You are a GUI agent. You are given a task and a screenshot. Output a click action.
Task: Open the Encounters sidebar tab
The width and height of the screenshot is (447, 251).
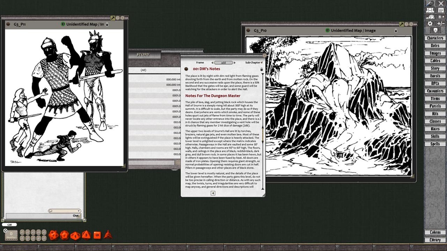[435, 91]
